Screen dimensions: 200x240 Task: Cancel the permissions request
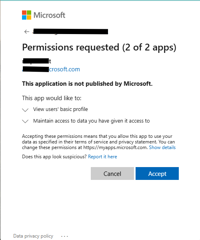112,173
